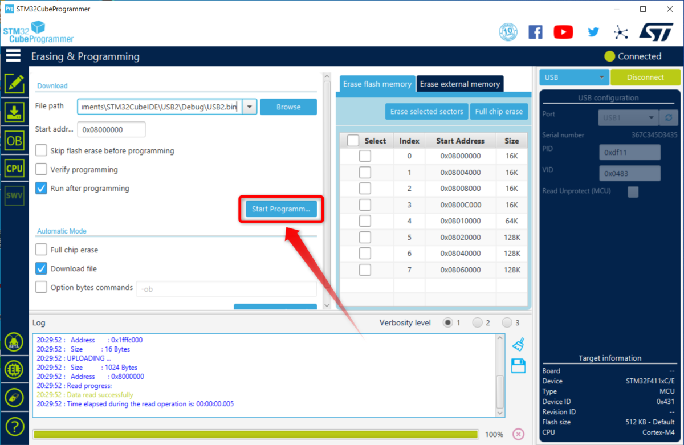
Task: Open the ST YouTube channel icon
Action: coord(563,32)
